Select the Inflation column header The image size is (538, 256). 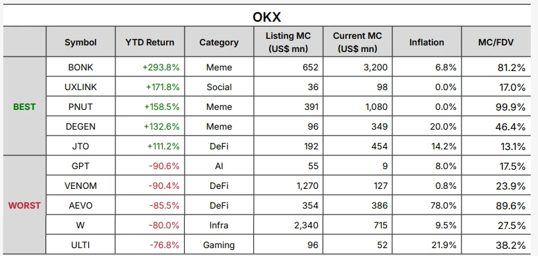click(x=427, y=43)
